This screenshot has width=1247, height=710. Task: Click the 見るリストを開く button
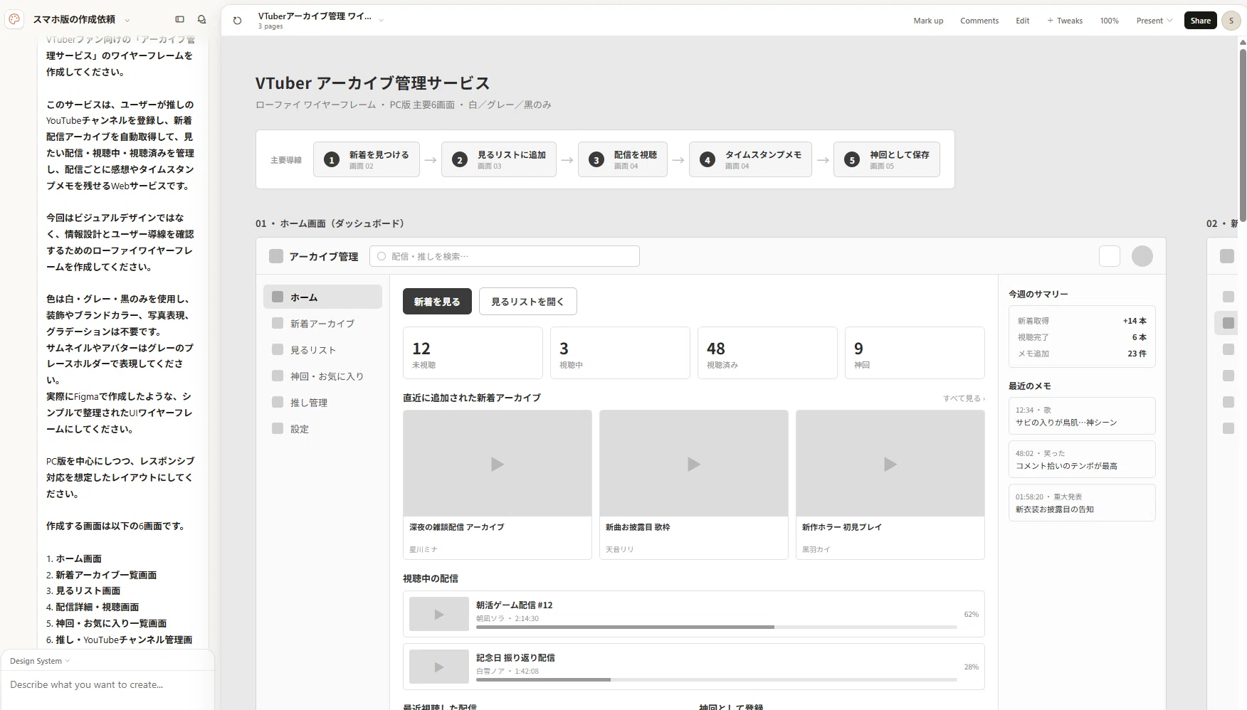point(527,301)
